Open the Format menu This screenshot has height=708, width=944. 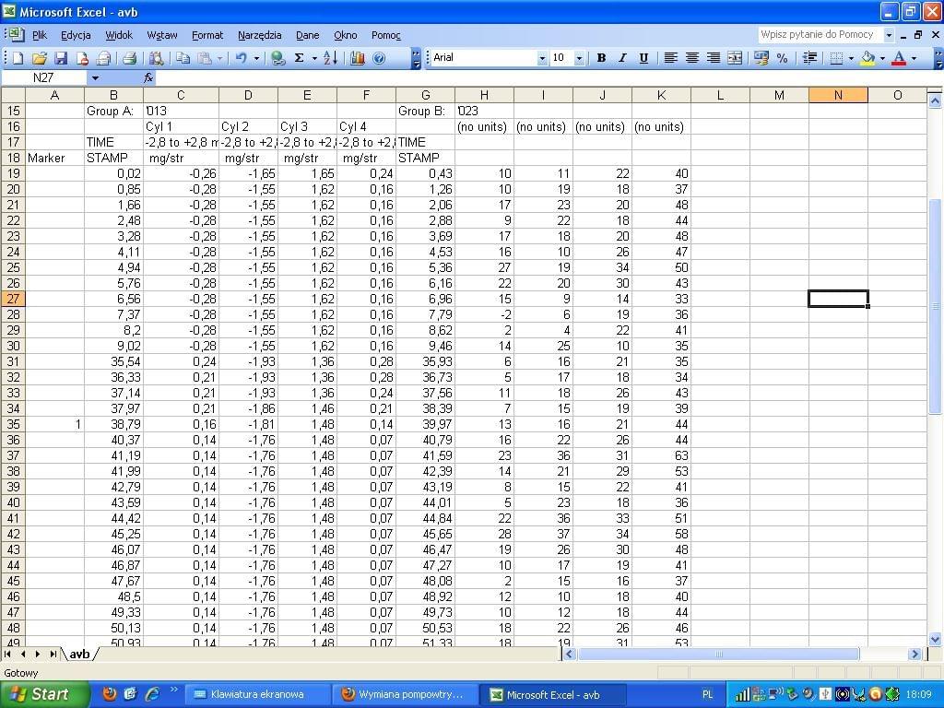[207, 35]
